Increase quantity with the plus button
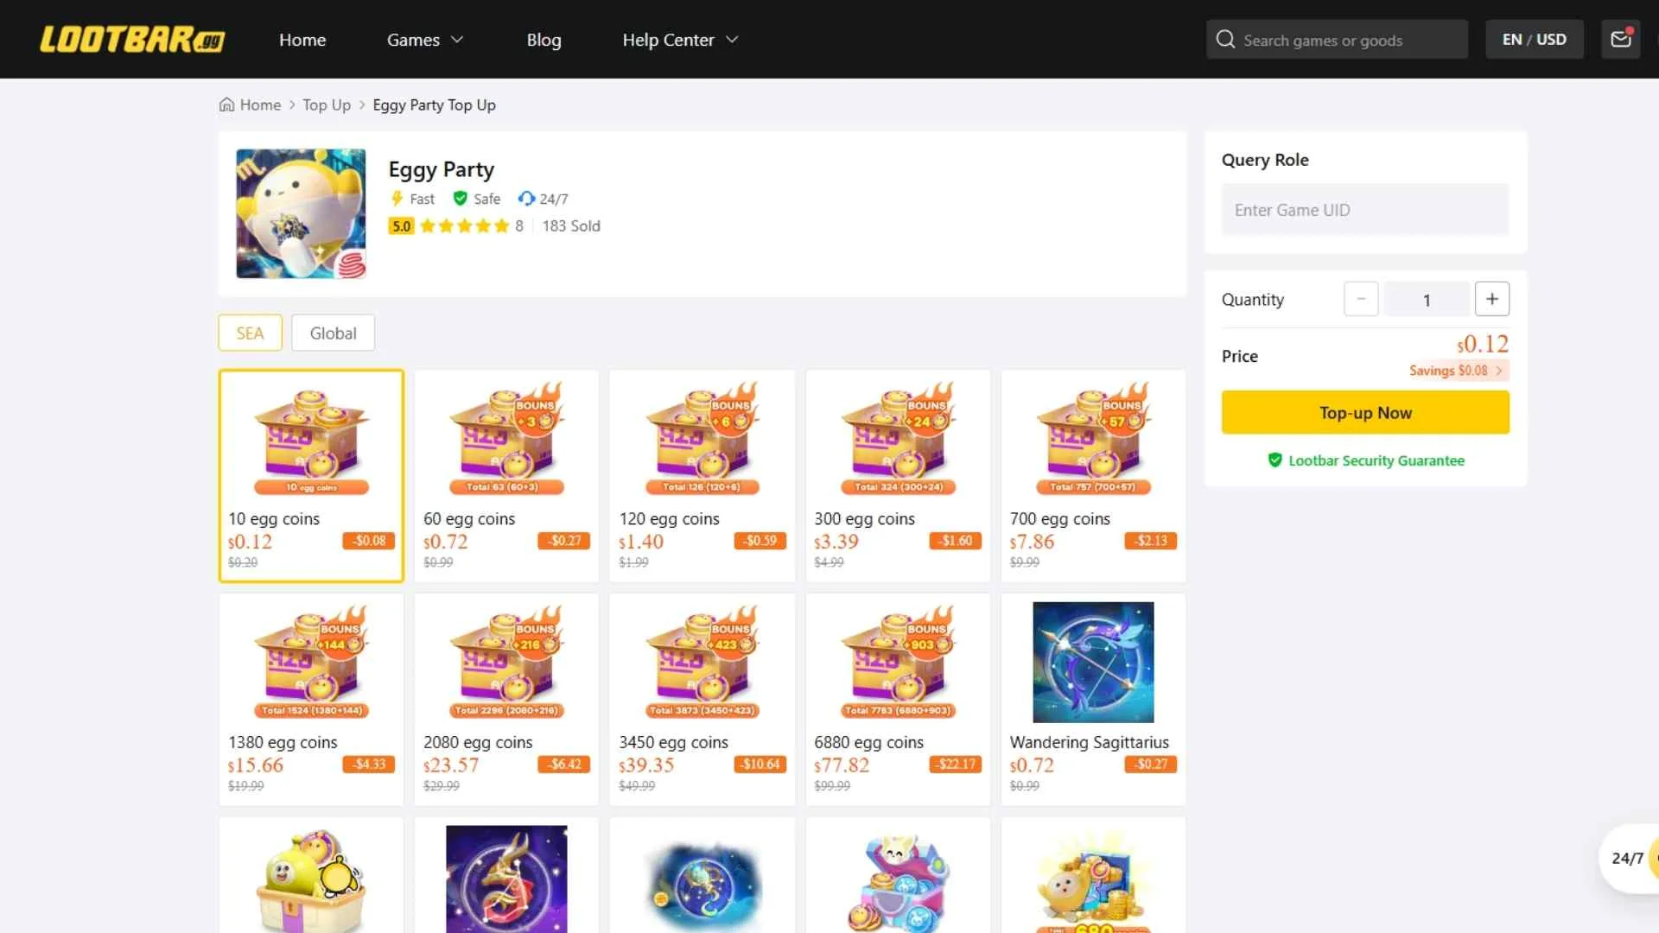 [x=1491, y=299]
